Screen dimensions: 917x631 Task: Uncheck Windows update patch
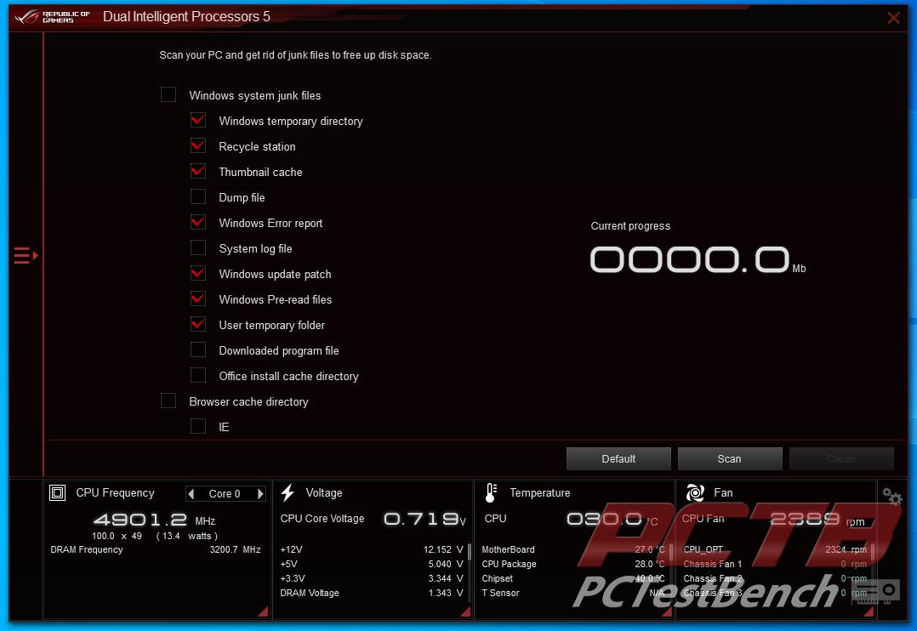198,273
